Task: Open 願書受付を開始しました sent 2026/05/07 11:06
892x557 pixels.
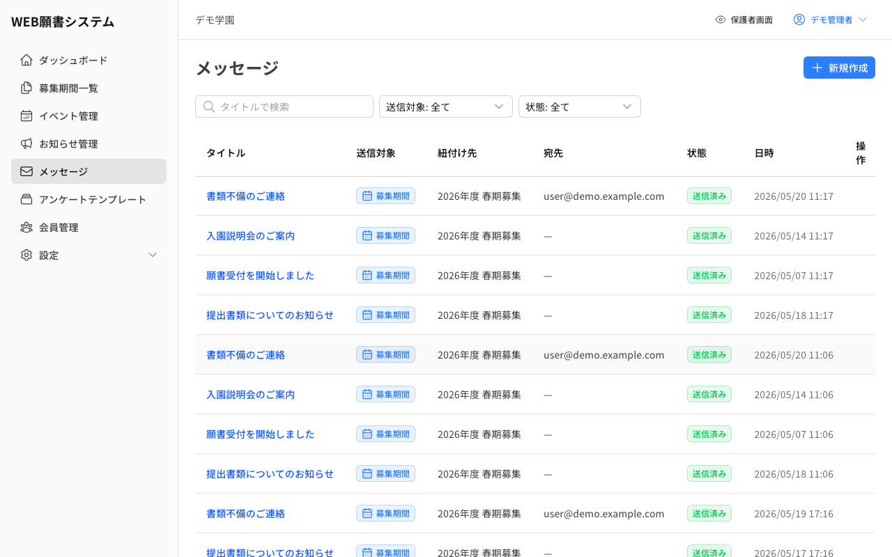Action: 260,434
